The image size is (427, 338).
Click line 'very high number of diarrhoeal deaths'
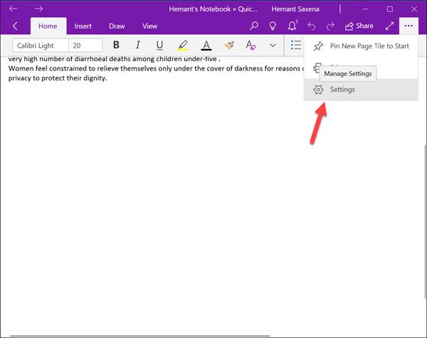tap(114, 59)
